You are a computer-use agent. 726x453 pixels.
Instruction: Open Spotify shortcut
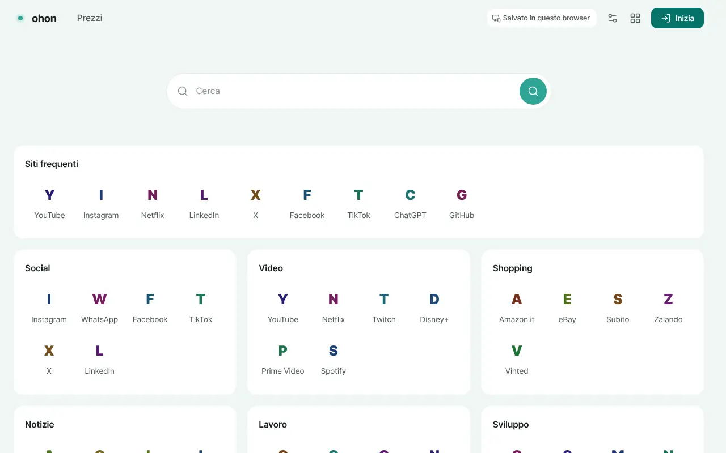click(x=334, y=360)
